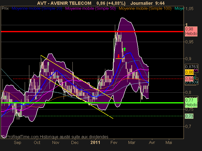Click the red 0,84 price tag
The image size is (202, 151).
tap(189, 79)
